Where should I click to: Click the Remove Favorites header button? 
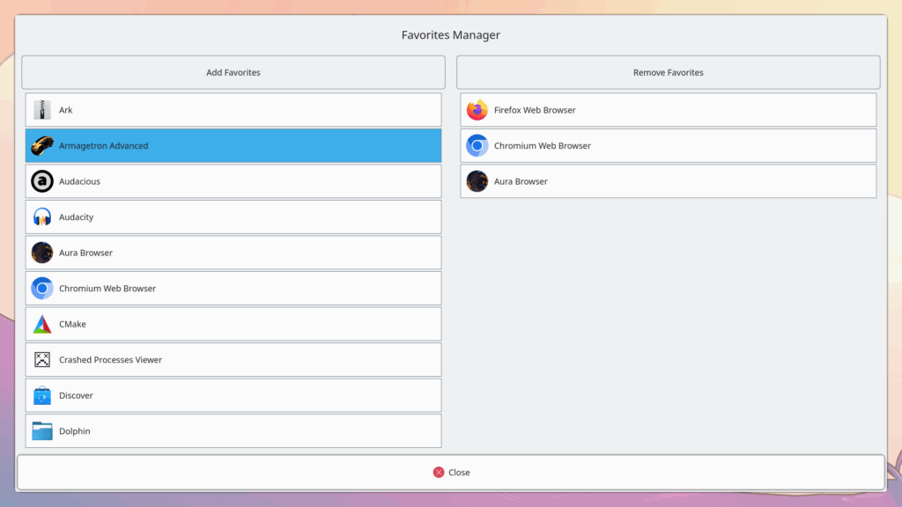point(668,72)
